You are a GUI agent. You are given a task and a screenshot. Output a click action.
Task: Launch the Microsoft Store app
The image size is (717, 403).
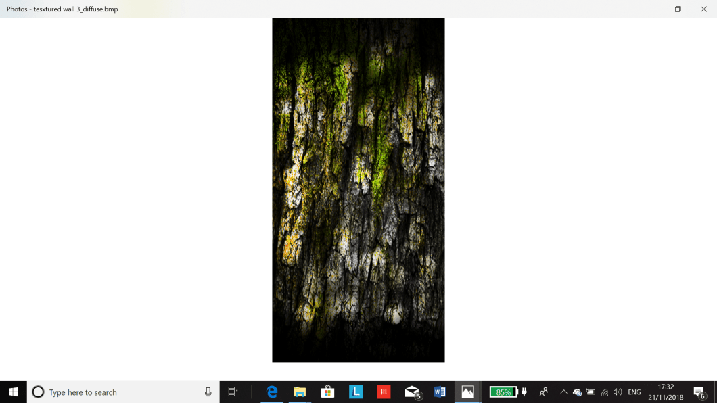tap(327, 392)
